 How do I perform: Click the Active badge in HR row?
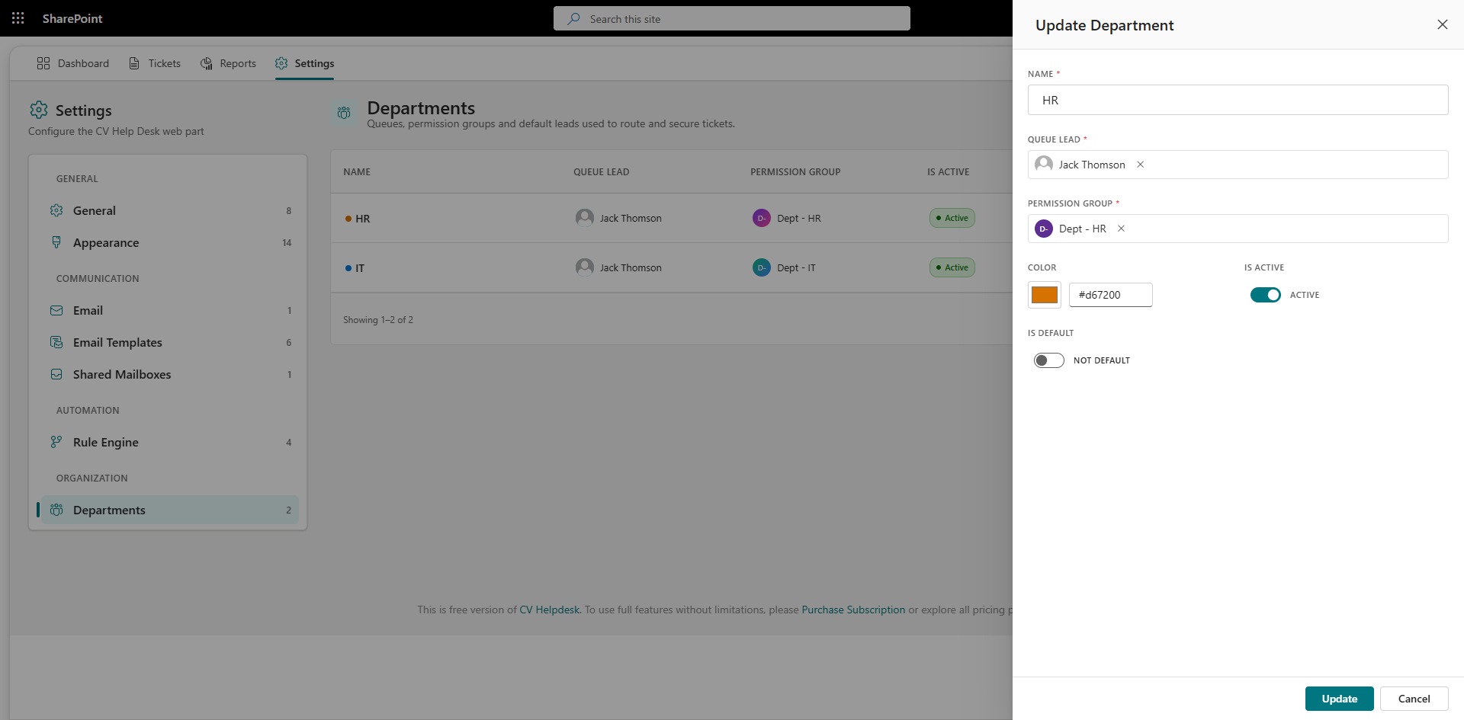click(952, 218)
